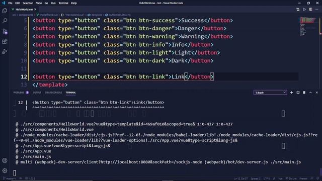Open the Run menu
Image resolution: width=322 pixels, height=181 pixels.
53,3
